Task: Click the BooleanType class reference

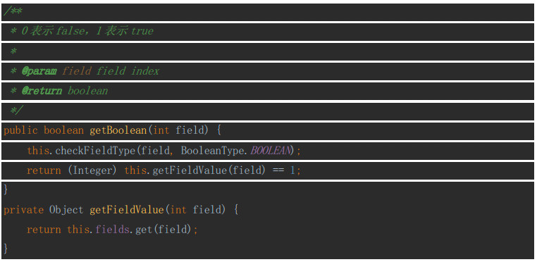Action: pos(212,151)
